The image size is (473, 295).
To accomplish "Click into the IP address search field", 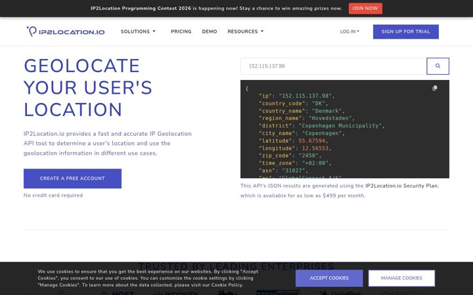I will 333,66.
